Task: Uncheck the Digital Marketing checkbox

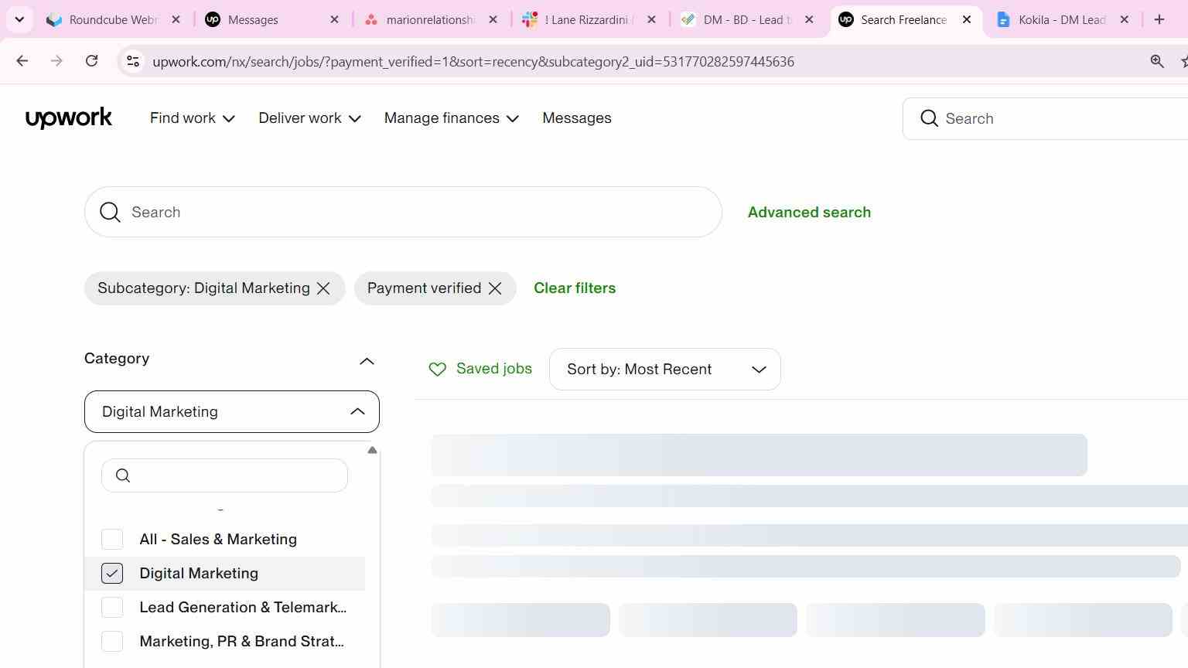Action: pos(112,574)
